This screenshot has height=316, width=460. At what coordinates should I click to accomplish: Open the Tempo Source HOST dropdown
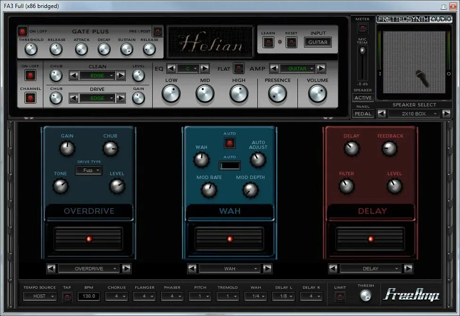click(x=40, y=296)
